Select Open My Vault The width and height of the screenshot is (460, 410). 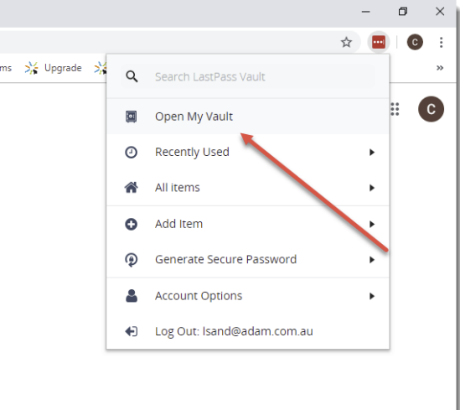pos(248,117)
